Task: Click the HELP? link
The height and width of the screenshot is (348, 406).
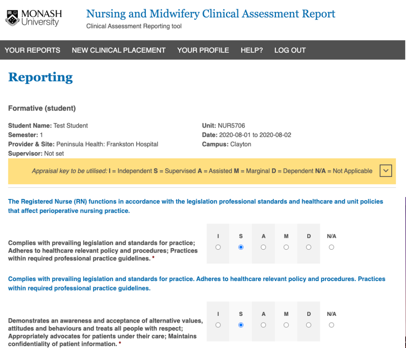Action: click(x=252, y=50)
